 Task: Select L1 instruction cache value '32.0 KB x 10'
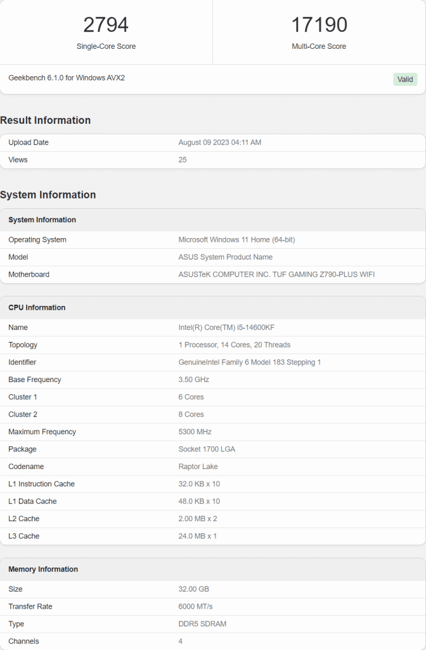[x=199, y=484]
